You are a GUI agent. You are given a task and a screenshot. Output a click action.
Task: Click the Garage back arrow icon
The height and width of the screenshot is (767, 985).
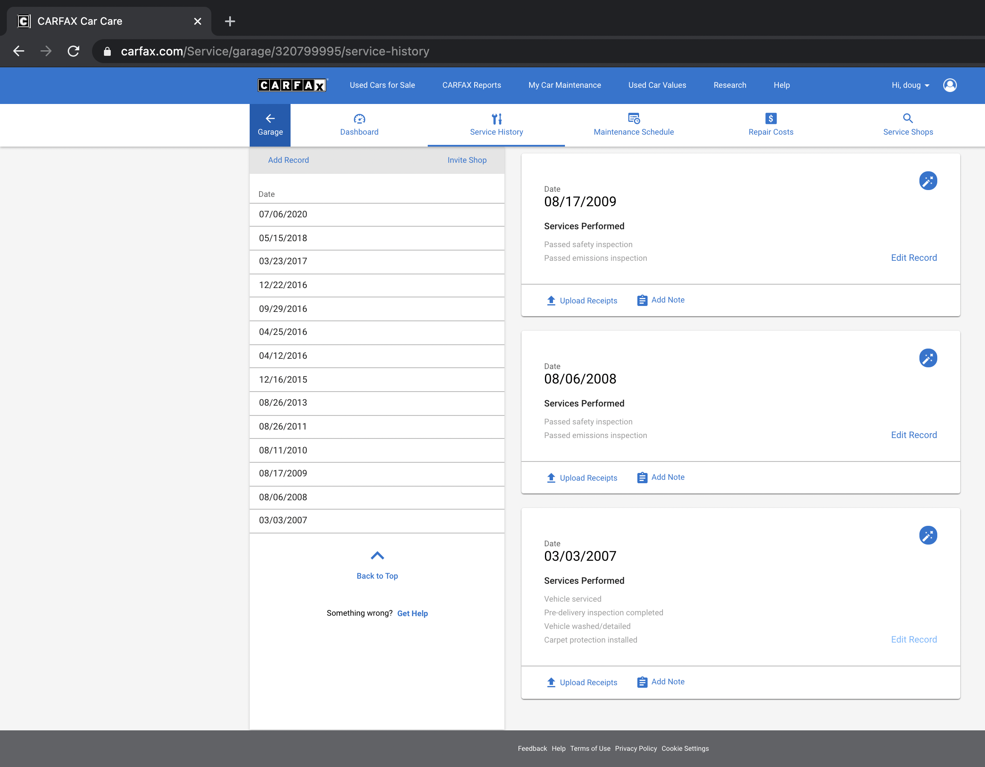click(x=270, y=118)
